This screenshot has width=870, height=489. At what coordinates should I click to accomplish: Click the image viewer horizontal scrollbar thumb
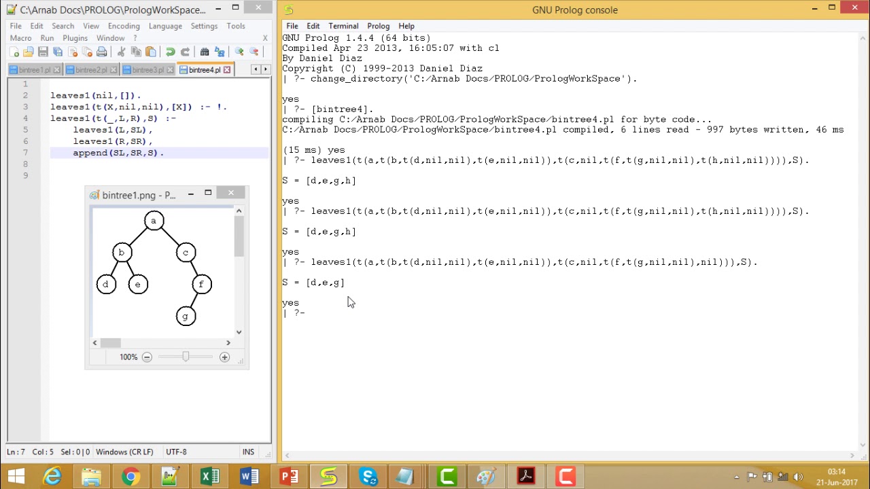pos(110,343)
